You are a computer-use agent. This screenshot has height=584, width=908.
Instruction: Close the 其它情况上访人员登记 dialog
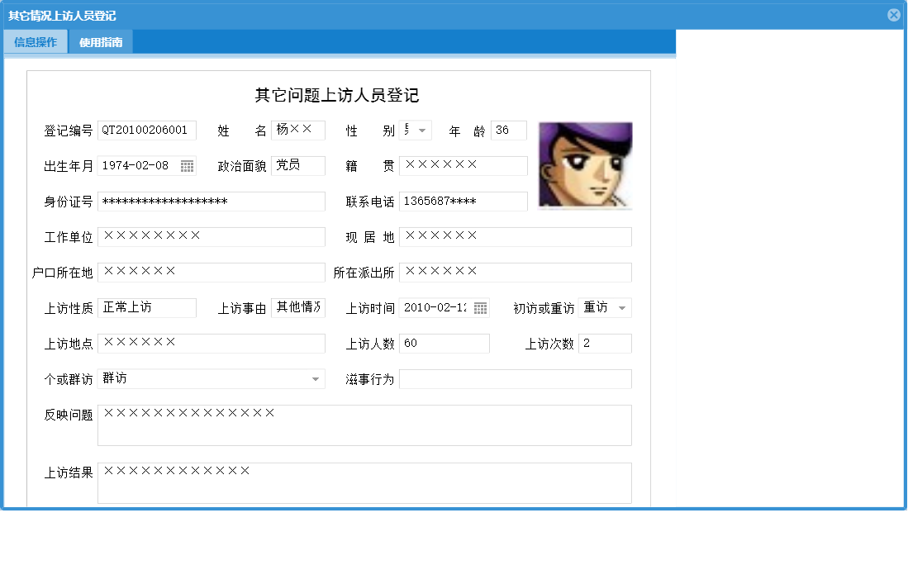(893, 14)
